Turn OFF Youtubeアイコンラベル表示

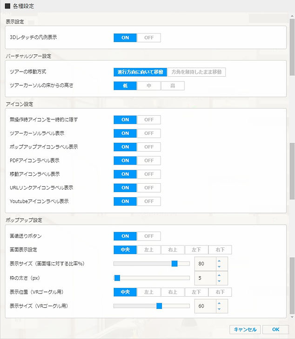[149, 201]
